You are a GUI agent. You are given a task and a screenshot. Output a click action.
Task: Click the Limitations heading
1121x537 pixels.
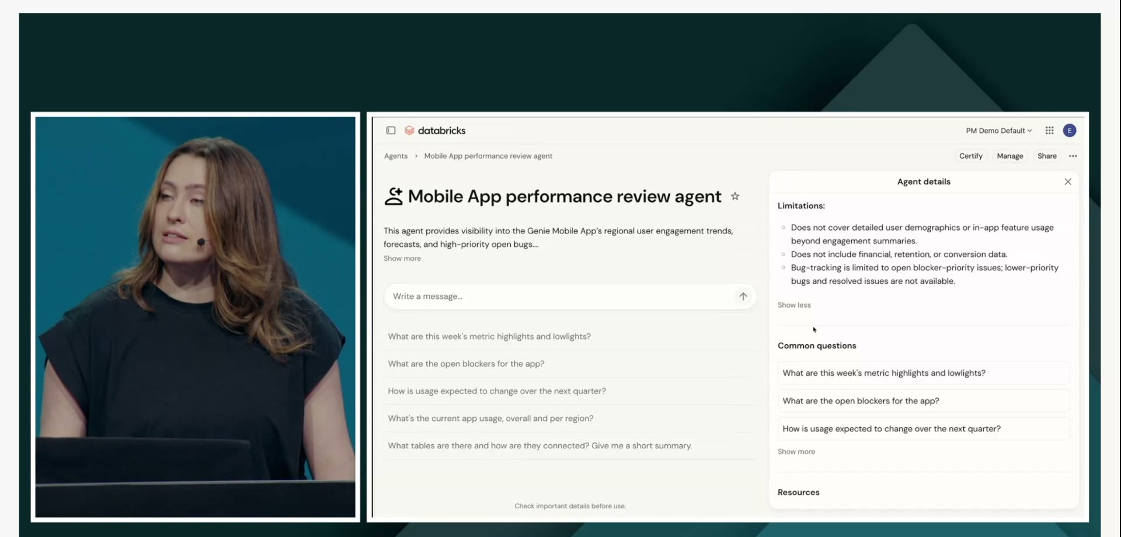(x=801, y=206)
